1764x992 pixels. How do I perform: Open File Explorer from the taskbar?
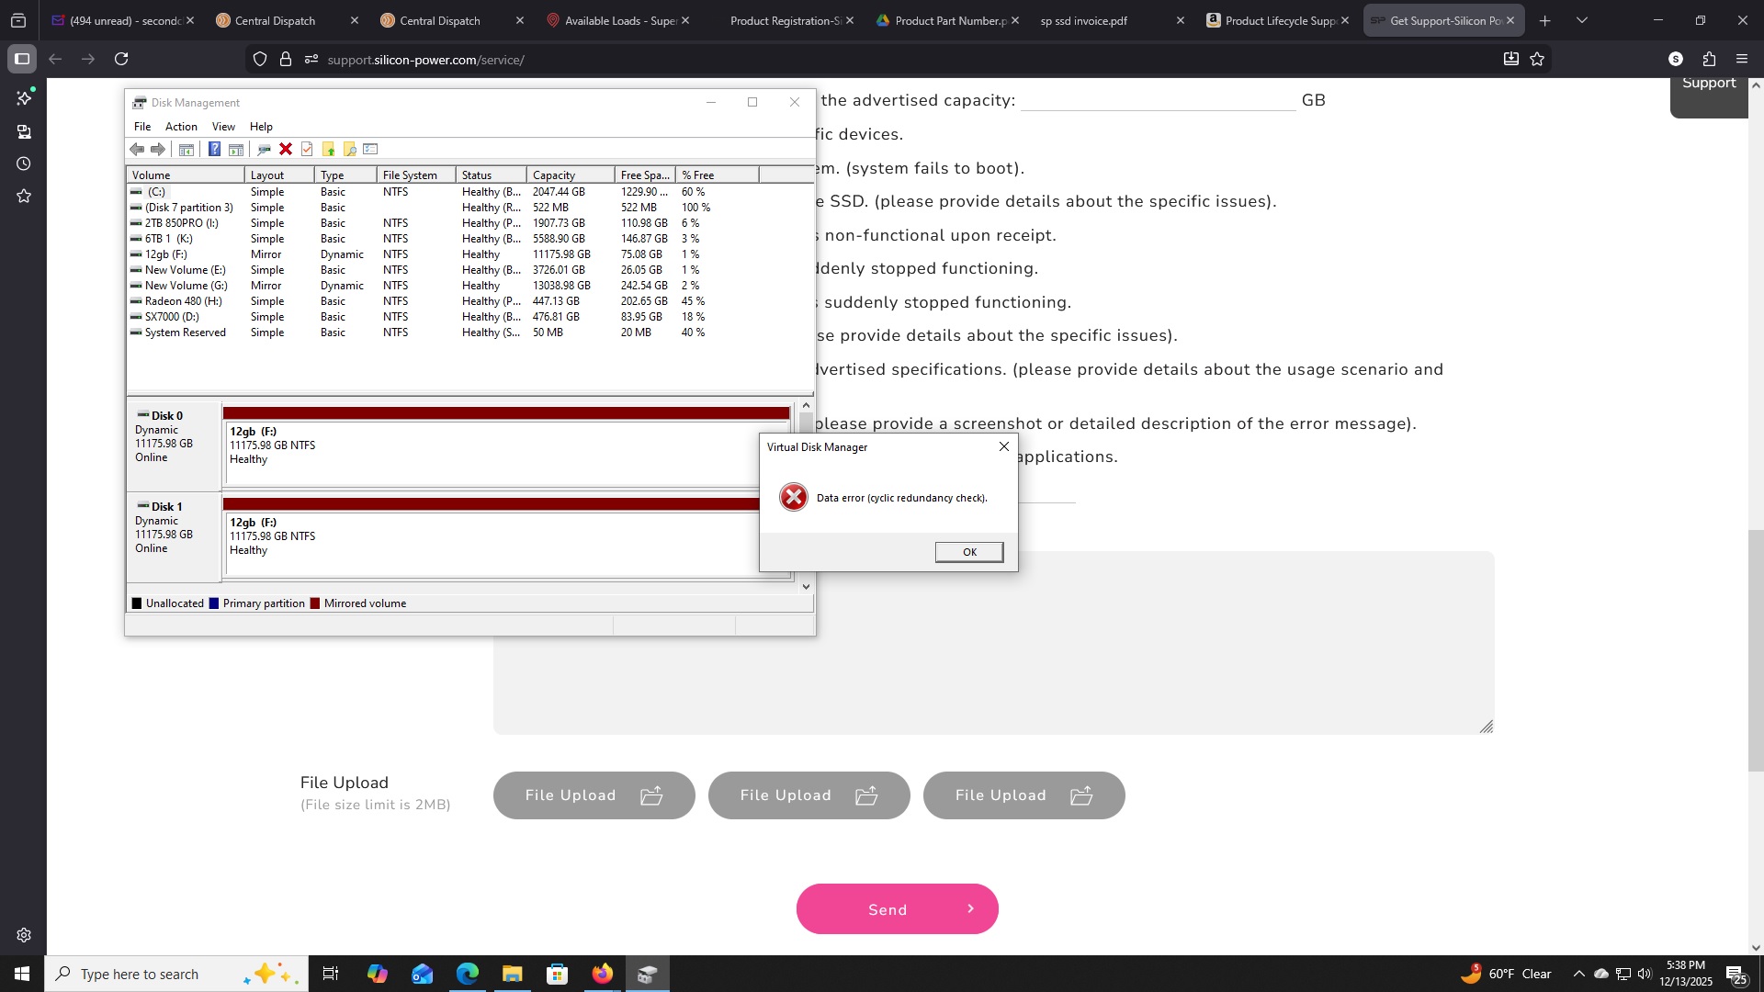click(512, 974)
